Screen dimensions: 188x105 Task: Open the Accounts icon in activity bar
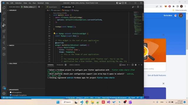(x=4, y=88)
